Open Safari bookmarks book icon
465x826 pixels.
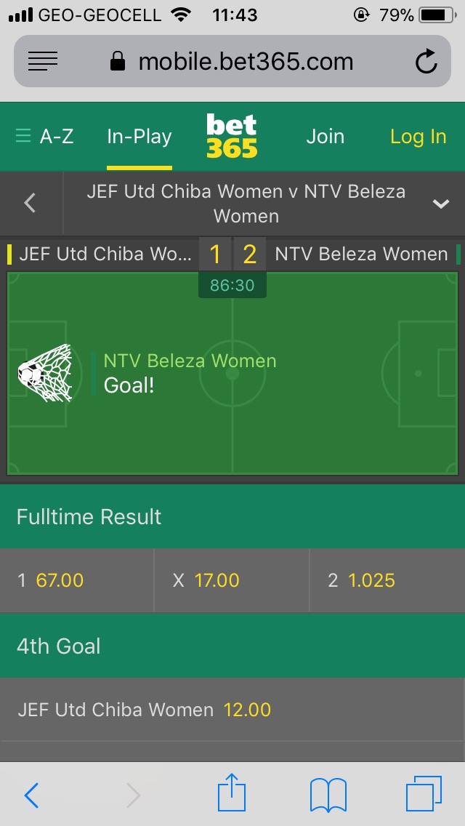[x=328, y=795]
